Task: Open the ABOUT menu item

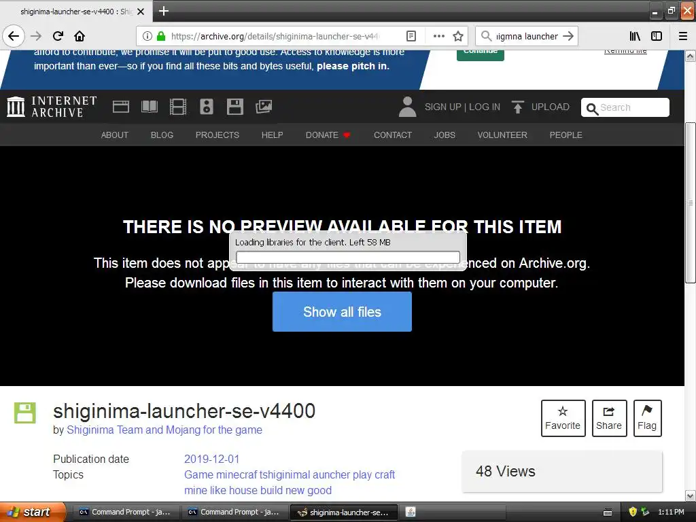Action: click(x=114, y=135)
